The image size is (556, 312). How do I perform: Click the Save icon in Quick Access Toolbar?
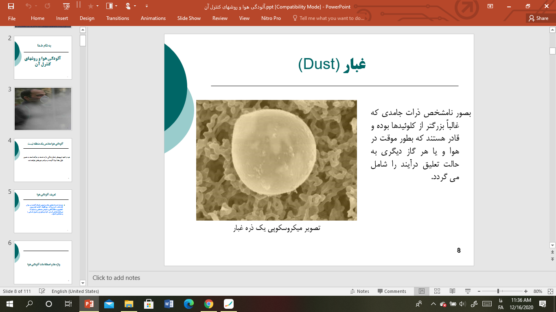[11, 6]
